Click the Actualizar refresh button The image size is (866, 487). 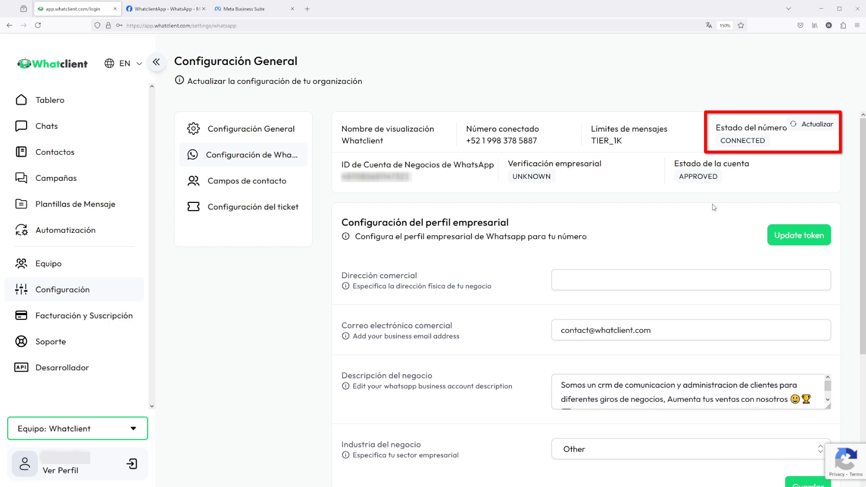(x=811, y=124)
